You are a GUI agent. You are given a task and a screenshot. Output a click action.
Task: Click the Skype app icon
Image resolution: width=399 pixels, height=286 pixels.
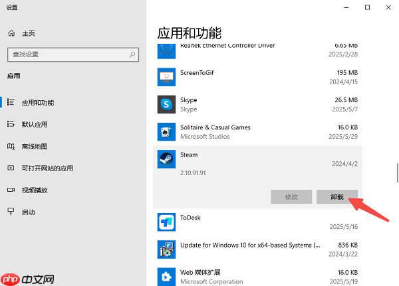click(166, 104)
